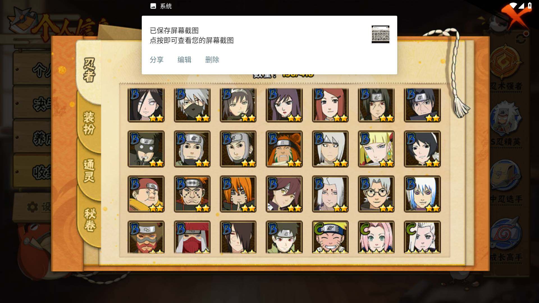
Task: Tap 分享 in the screenshot notification
Action: tap(157, 60)
